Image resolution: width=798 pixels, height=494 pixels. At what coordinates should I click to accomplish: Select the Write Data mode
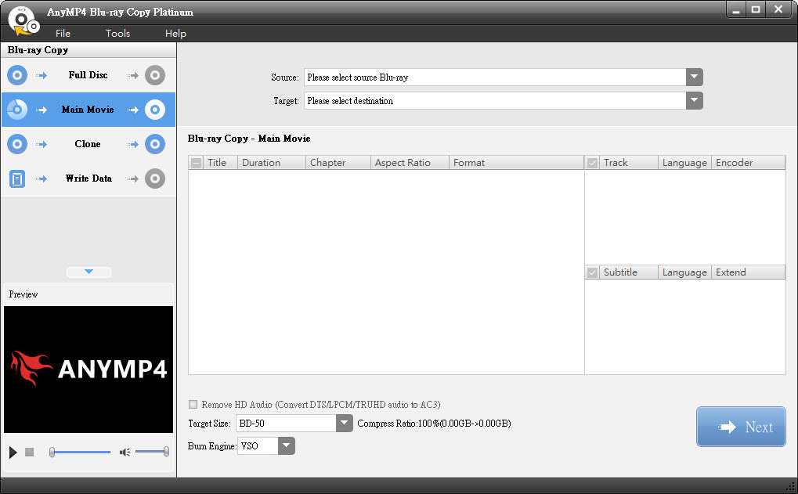tap(88, 178)
